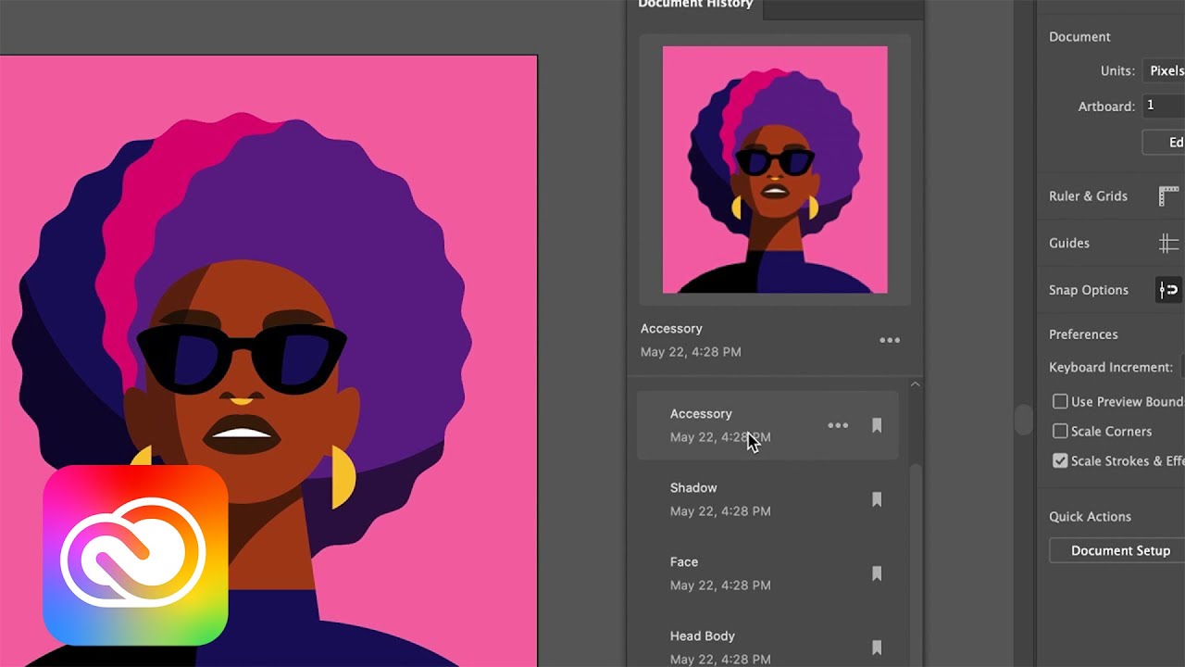Click the version preview thumbnail in Document History
Screen dimensions: 1185x667
[x=775, y=170]
